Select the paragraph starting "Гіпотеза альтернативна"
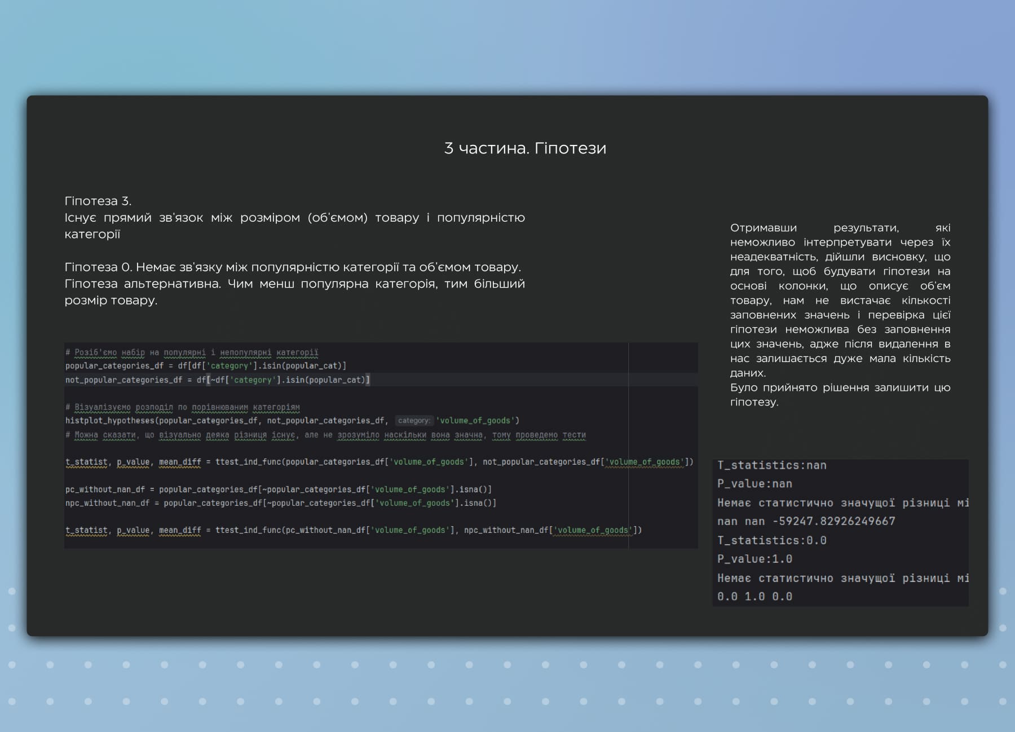This screenshot has width=1015, height=732. point(294,292)
